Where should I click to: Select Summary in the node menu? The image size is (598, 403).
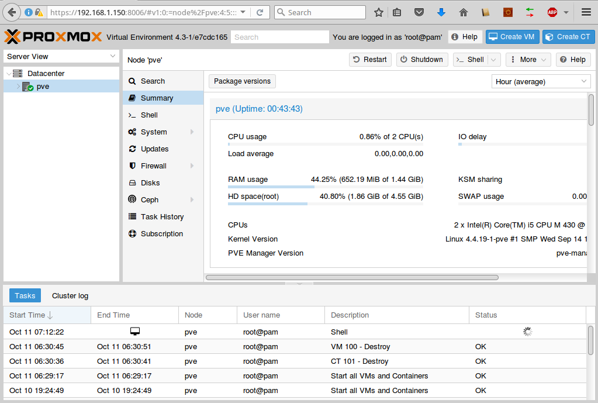163,98
